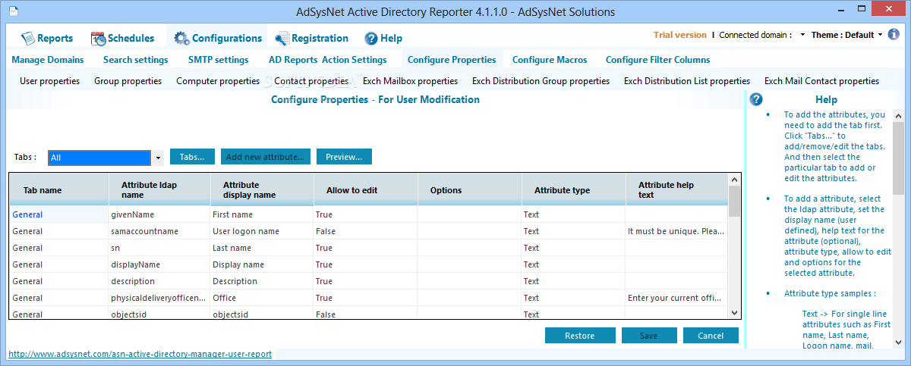Screen dimensions: 911x366
Task: Click the Restore button
Action: pyautogui.click(x=580, y=336)
